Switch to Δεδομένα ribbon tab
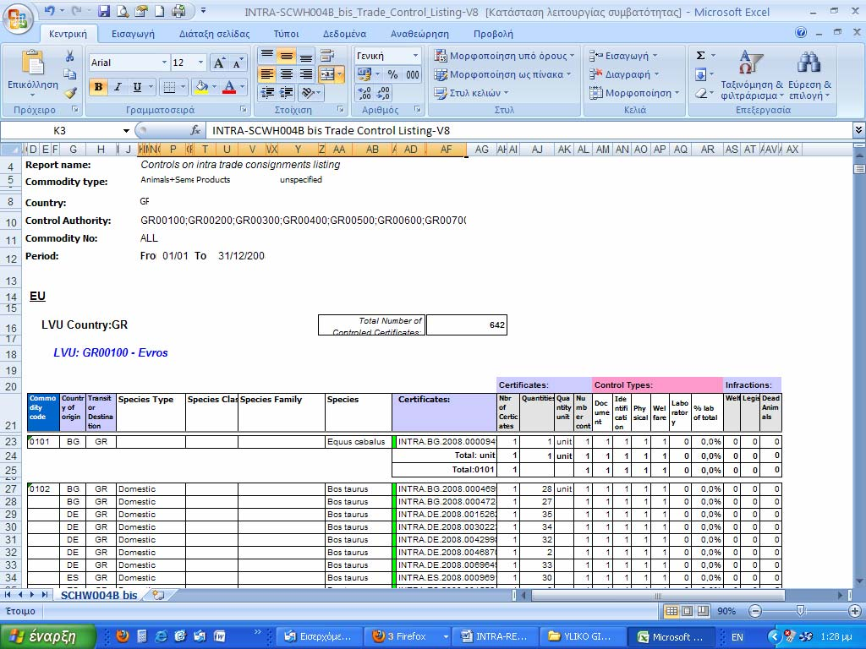 pos(345,34)
